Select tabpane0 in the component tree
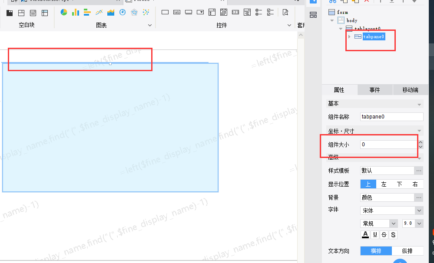The height and width of the screenshot is (263, 434). tap(374, 36)
